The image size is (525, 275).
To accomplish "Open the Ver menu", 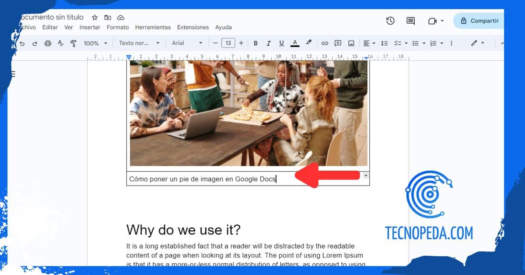I will click(x=69, y=27).
